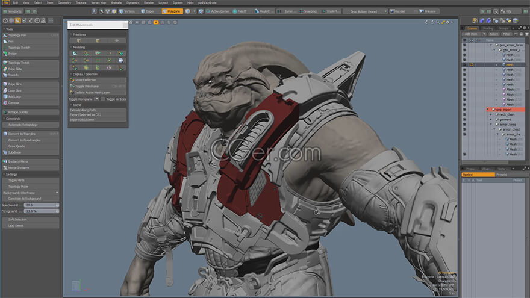The width and height of the screenshot is (530, 298).
Task: Run Merge Instance
Action: click(x=31, y=167)
